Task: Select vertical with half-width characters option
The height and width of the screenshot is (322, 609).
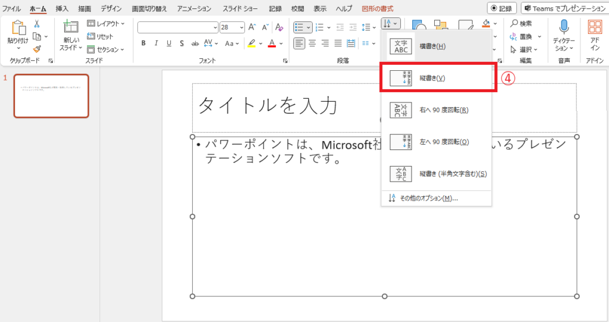Action: tap(437, 174)
